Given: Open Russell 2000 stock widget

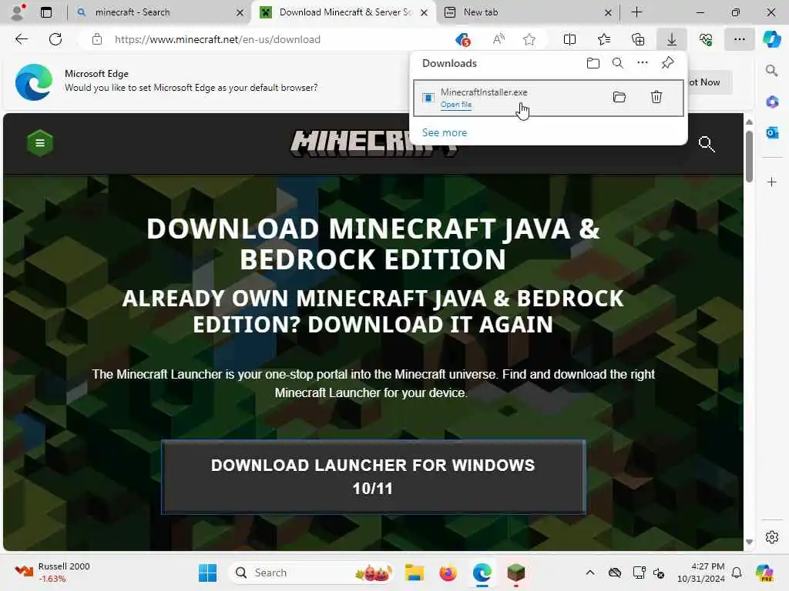Looking at the screenshot, I should 52,573.
